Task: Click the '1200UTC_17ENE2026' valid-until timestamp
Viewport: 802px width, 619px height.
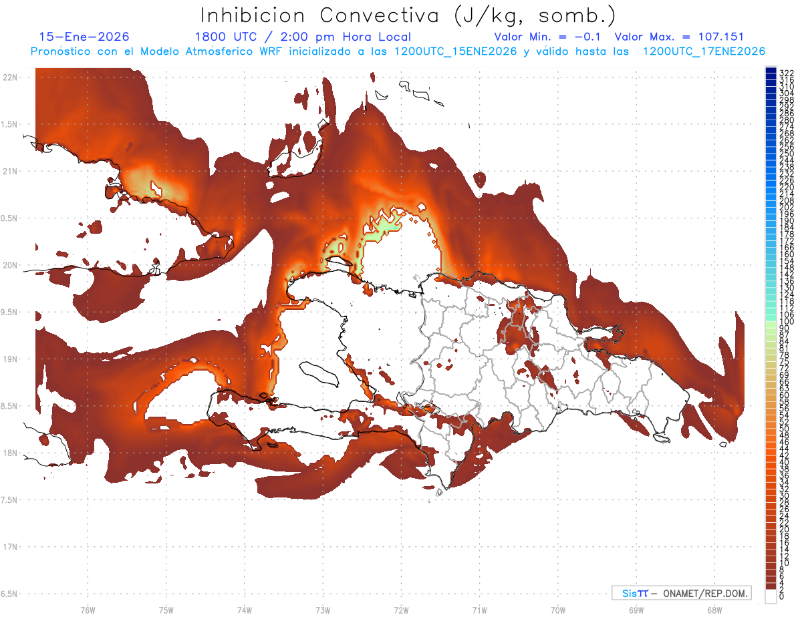Action: pos(704,51)
